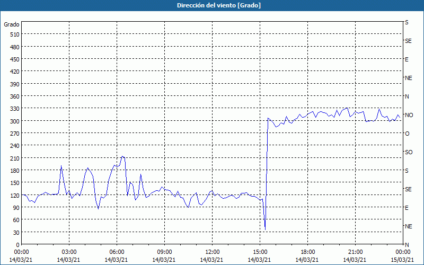This screenshot has height=265, width=424.
Task: Click the 00:00 label above 15/03/21
Action: pos(403,252)
